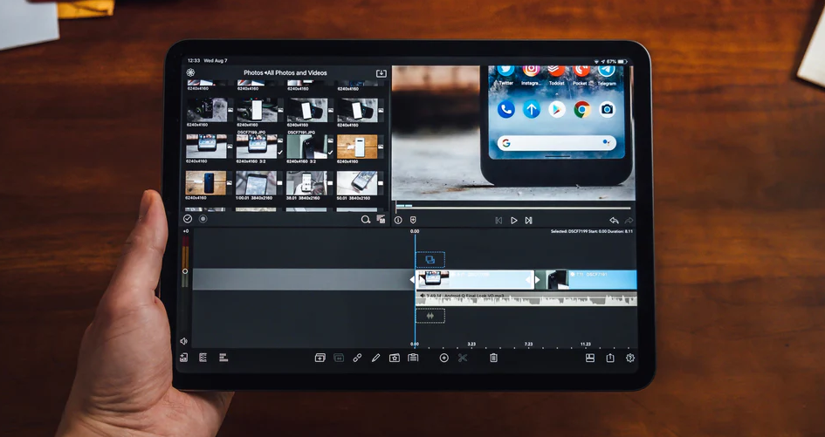This screenshot has width=825, height=437.
Task: Open the library search magnifier
Action: click(365, 219)
